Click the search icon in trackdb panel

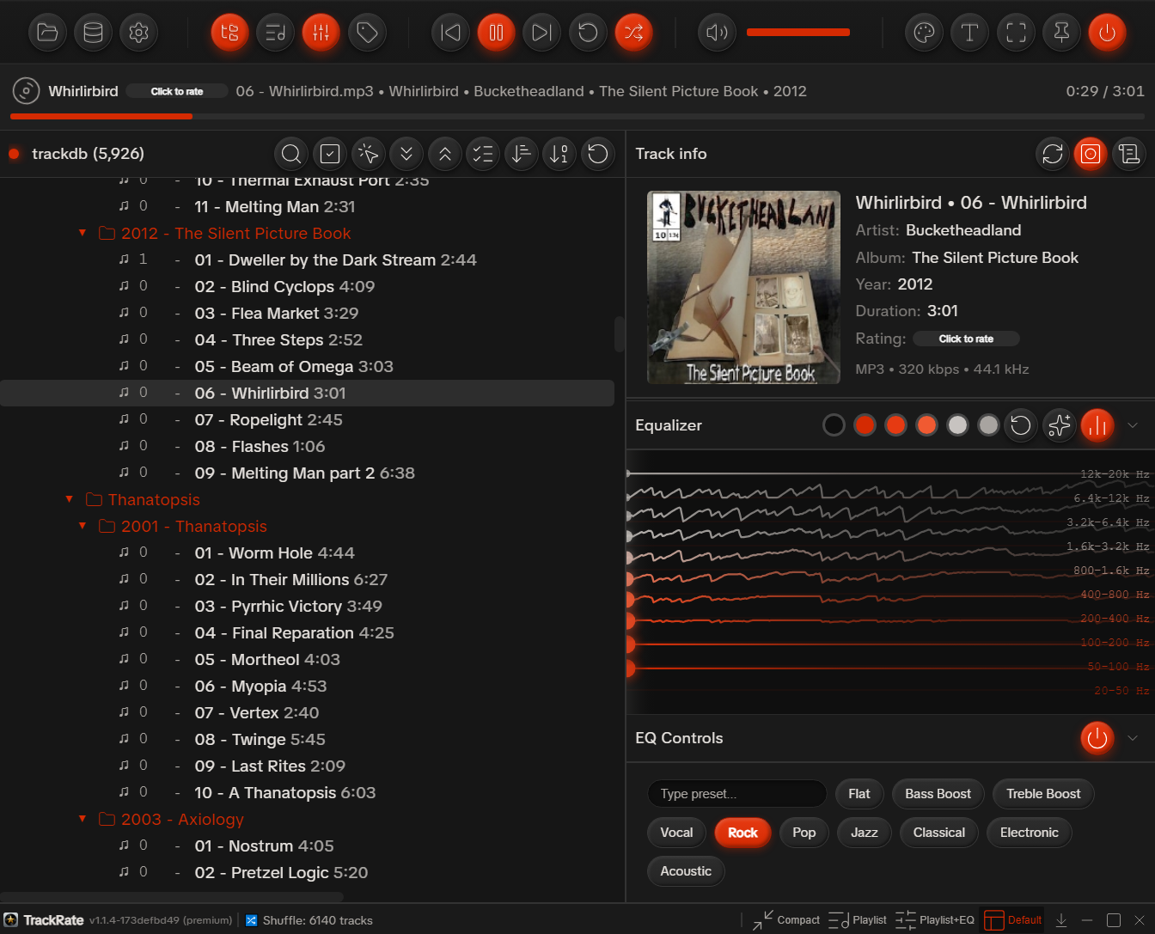[291, 154]
